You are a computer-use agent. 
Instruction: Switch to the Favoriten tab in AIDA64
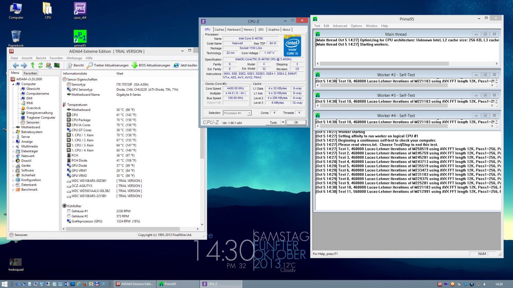point(30,73)
